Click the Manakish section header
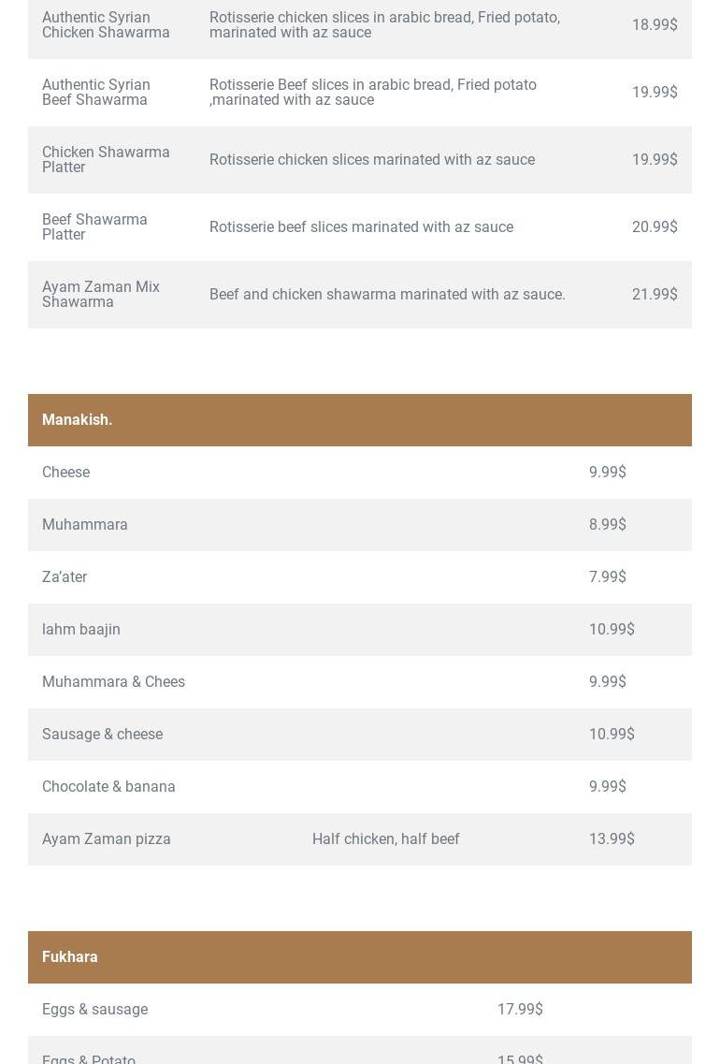720x1064 pixels. pos(78,420)
